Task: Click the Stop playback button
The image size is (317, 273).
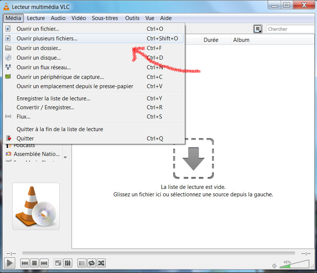Action: (34, 263)
